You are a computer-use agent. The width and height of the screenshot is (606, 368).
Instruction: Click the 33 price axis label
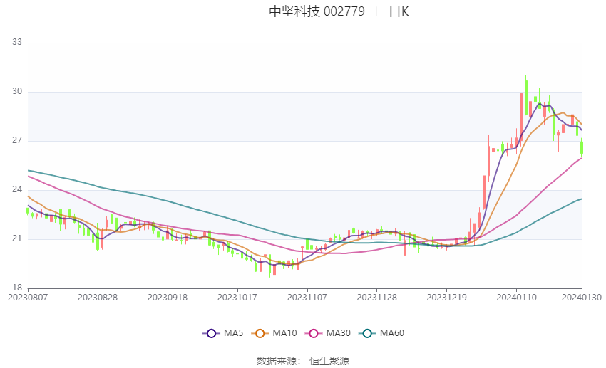click(x=17, y=42)
